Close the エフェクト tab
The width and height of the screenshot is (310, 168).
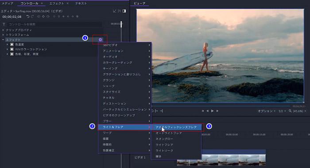click(67, 4)
